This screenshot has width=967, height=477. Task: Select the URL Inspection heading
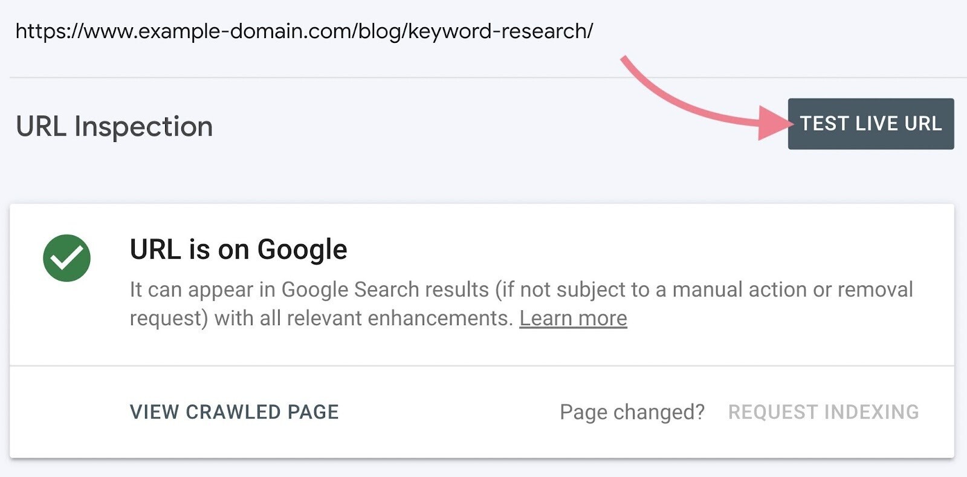[114, 126]
